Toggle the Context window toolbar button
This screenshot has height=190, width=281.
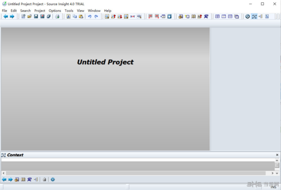(x=254, y=16)
